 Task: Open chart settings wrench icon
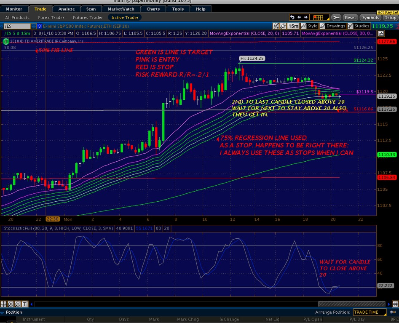tap(283, 26)
